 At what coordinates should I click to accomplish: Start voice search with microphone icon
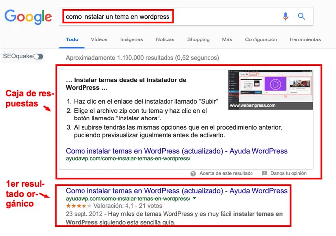tap(285, 16)
